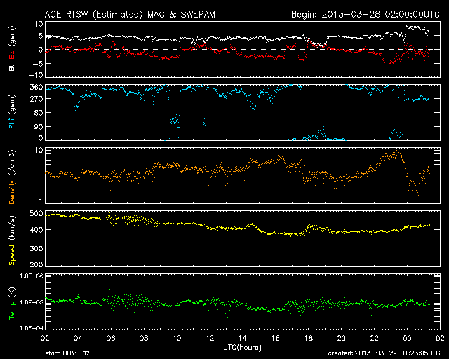Click the '1.0E+06' tick label on Temp axis
The width and height of the screenshot is (449, 359).
coord(32,276)
